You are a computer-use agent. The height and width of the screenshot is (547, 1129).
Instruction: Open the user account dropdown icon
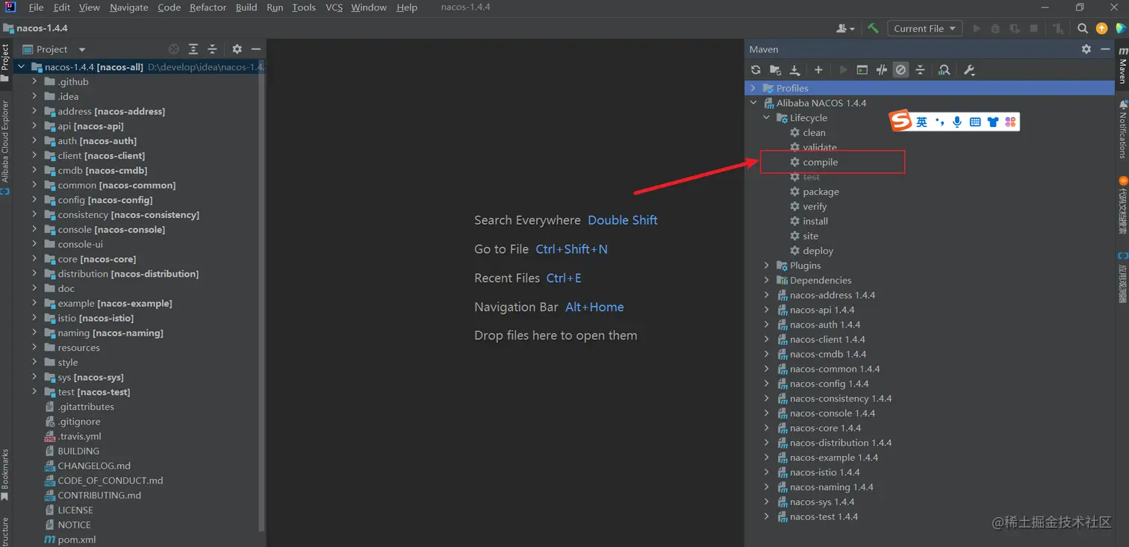847,28
